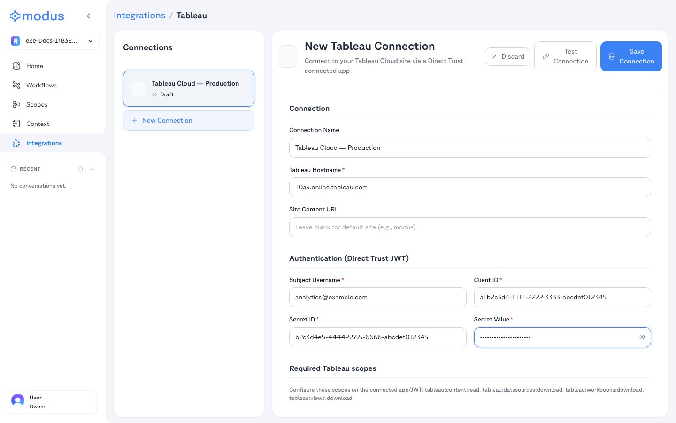Click the Site Content URL field
The width and height of the screenshot is (676, 423).
470,227
